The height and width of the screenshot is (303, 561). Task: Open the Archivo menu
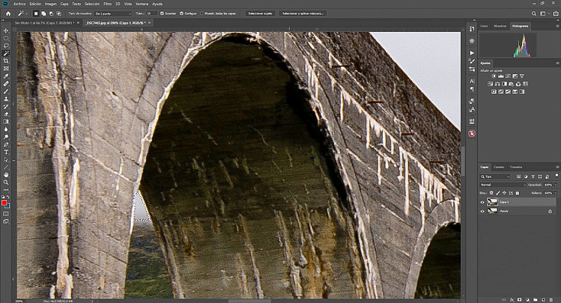click(19, 4)
